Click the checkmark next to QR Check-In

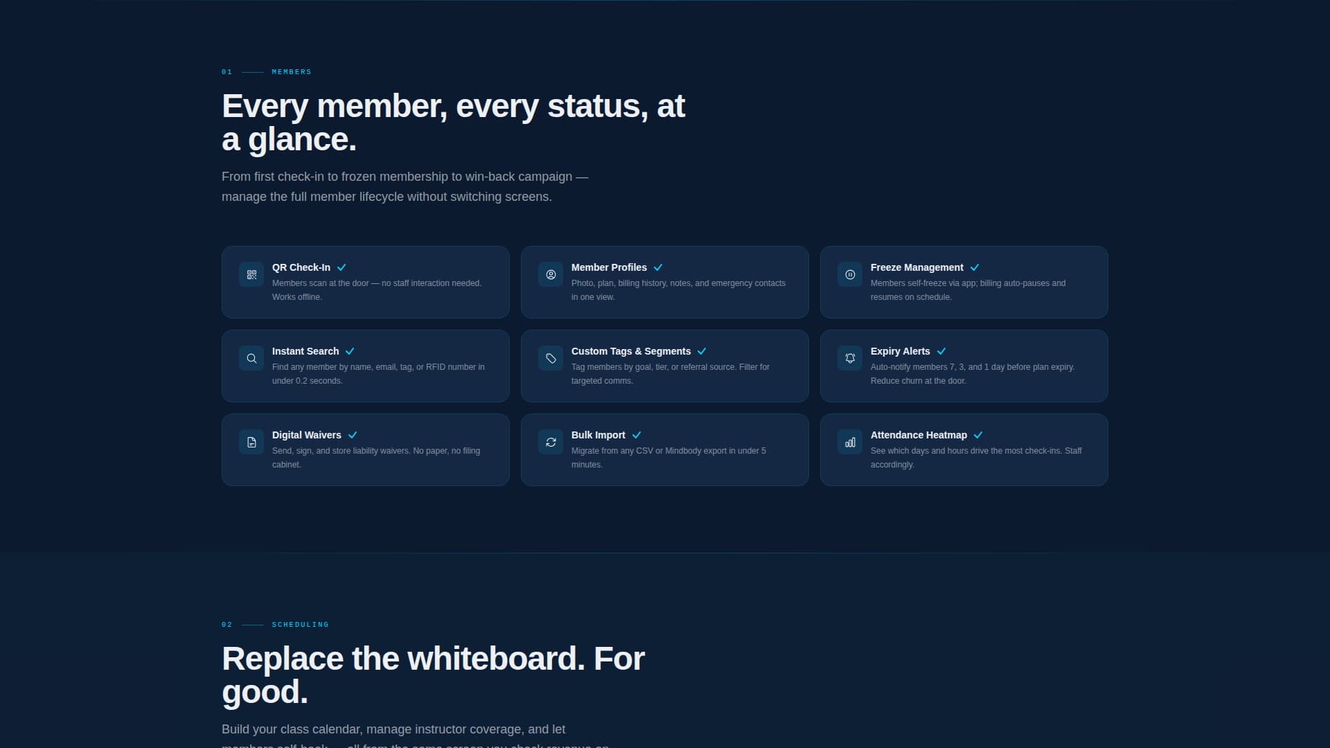click(342, 267)
